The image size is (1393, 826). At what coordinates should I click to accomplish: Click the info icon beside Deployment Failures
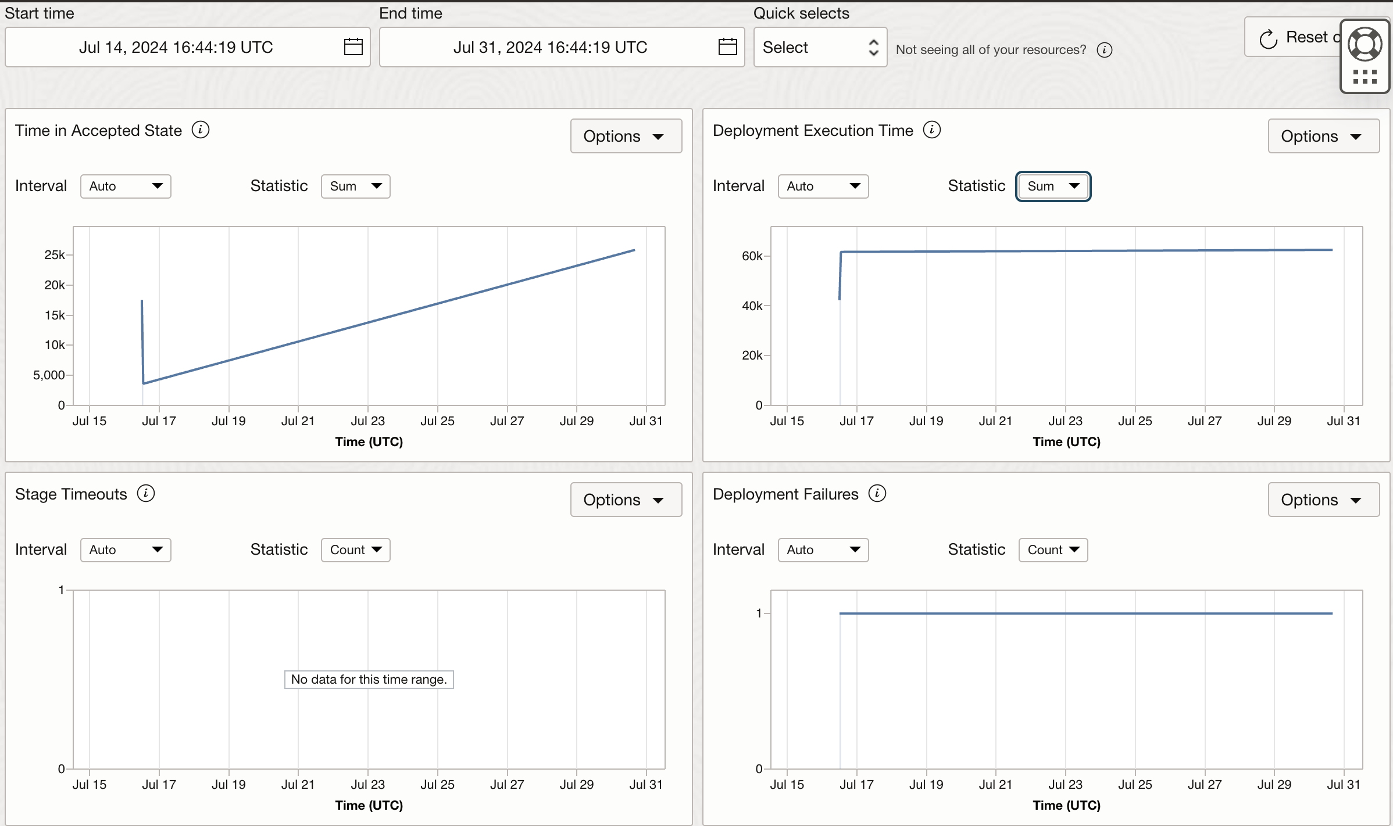877,493
